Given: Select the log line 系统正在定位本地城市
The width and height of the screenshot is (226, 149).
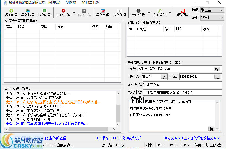Looking at the screenshot, I should pos(35,107).
